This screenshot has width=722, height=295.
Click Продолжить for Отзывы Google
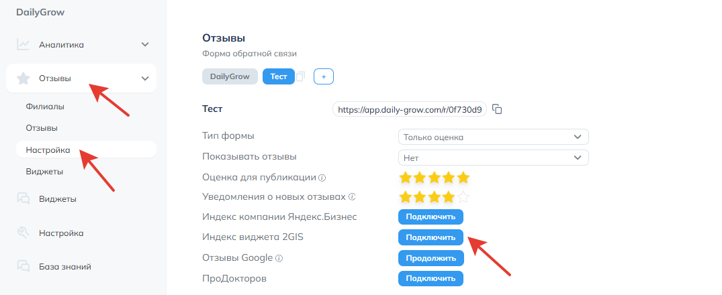431,258
